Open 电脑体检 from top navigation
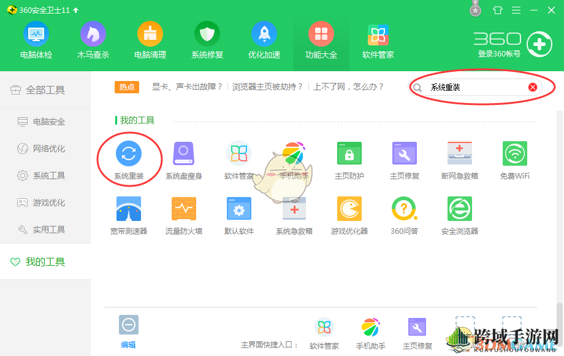Image resolution: width=564 pixels, height=356 pixels. point(36,41)
